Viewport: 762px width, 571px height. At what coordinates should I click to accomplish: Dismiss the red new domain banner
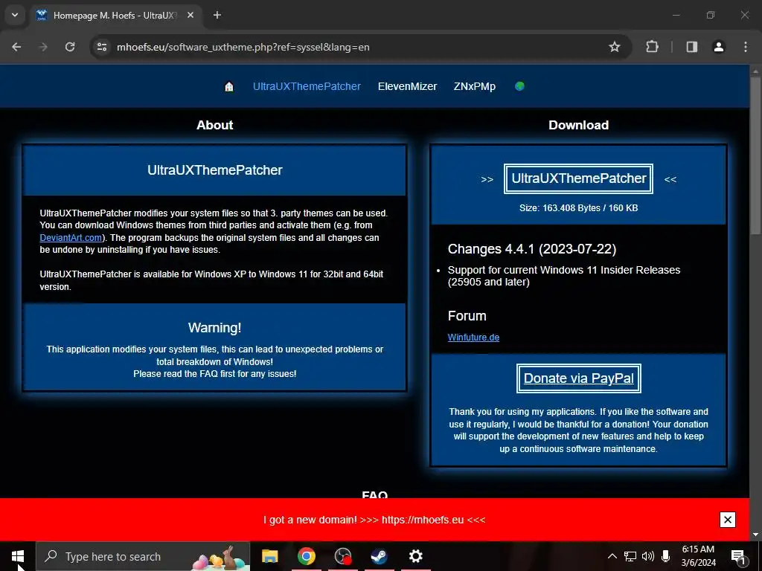(x=728, y=520)
